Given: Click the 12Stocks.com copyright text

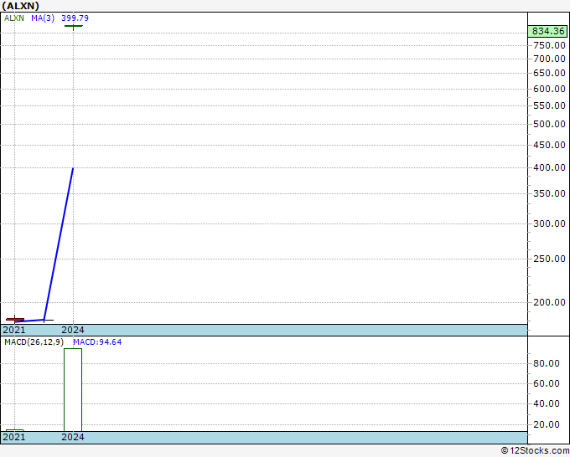Looking at the screenshot, I should pyautogui.click(x=535, y=450).
